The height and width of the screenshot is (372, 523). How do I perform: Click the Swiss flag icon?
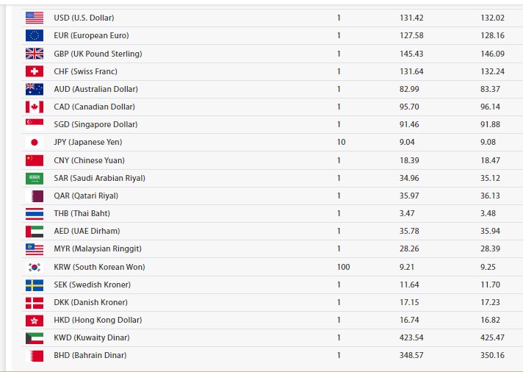click(x=35, y=71)
